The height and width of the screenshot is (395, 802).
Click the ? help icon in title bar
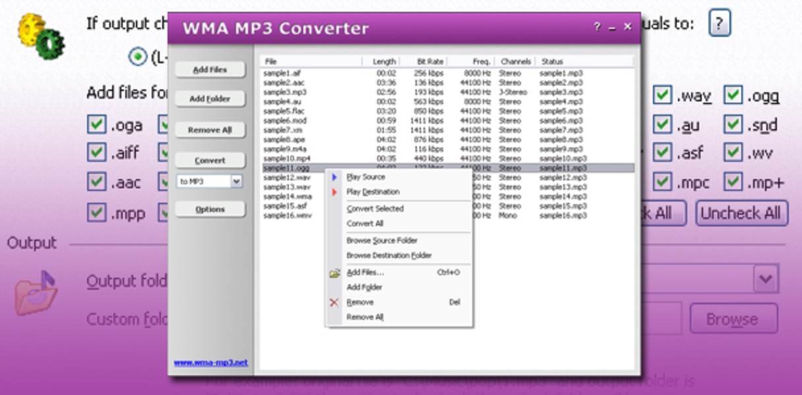click(597, 27)
